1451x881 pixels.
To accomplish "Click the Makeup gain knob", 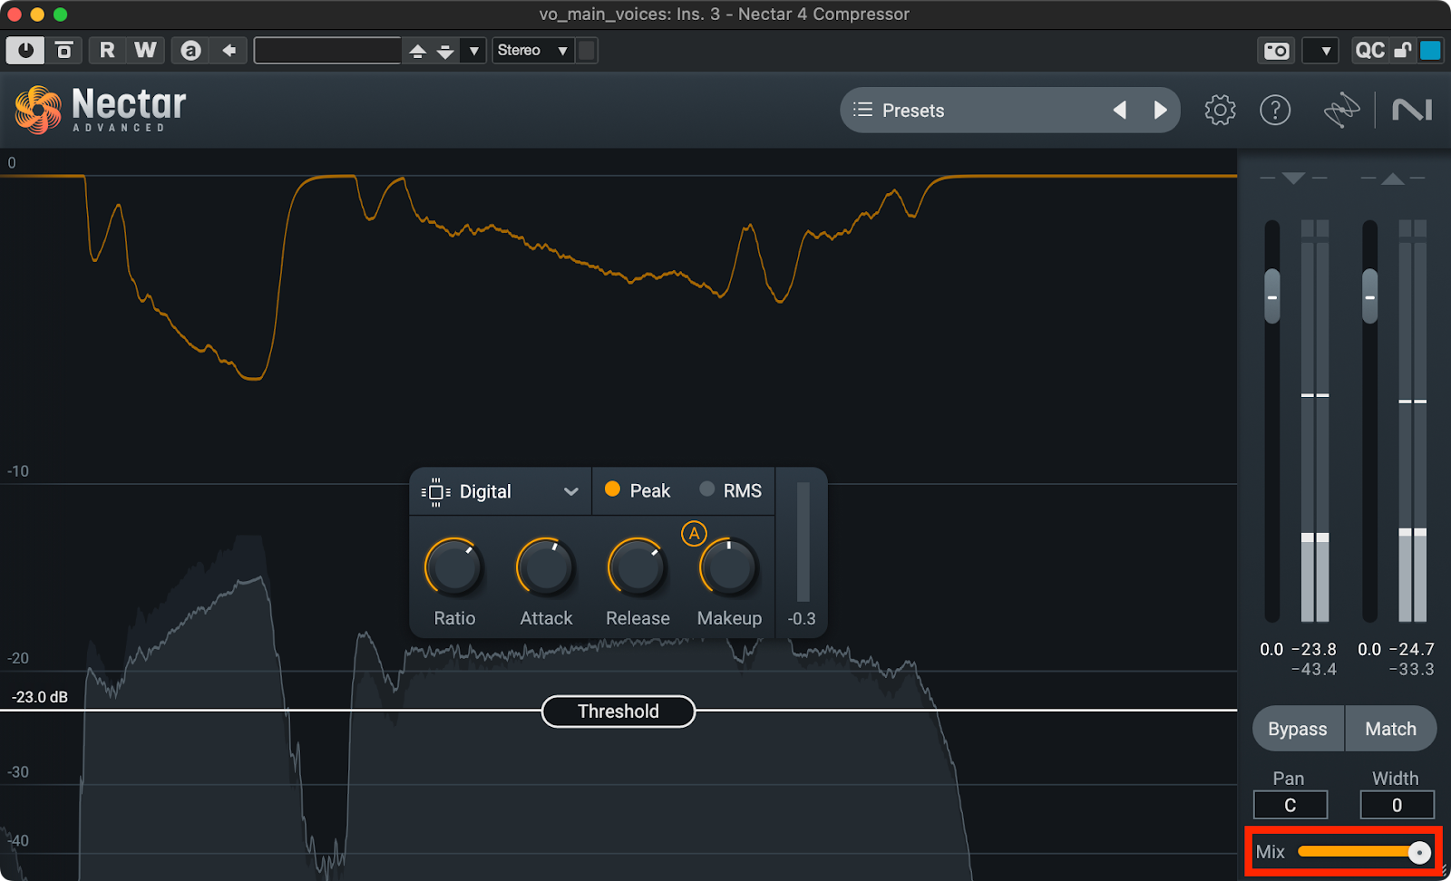I will (x=729, y=568).
